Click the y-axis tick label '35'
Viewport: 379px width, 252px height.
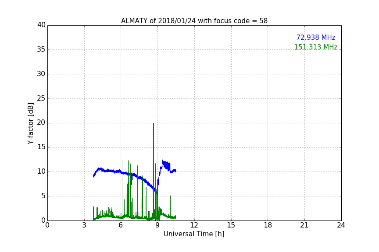pyautogui.click(x=41, y=49)
